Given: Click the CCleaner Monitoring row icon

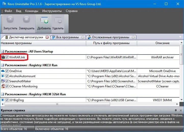Looking at the screenshot, I should coord(3,86).
